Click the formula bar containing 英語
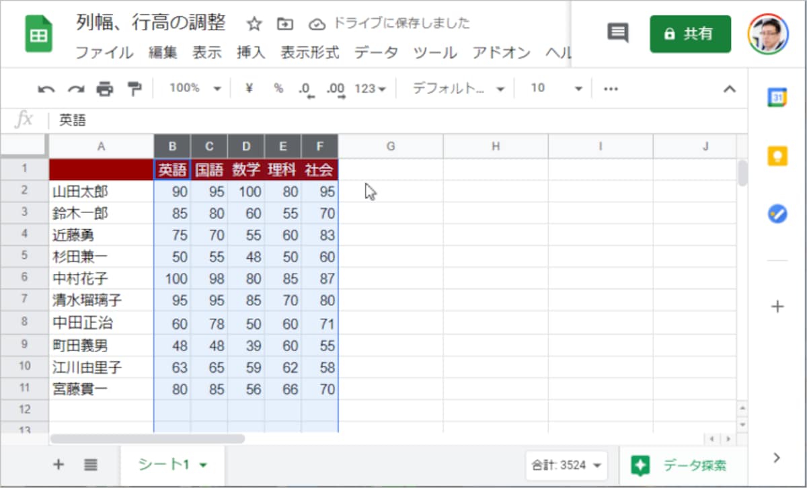This screenshot has width=807, height=488. coord(397,120)
